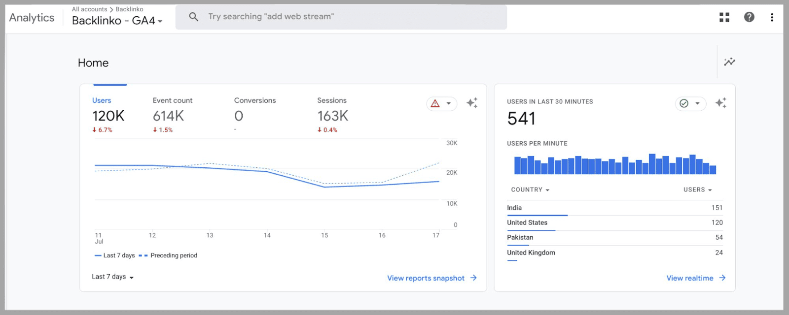Expand the COUNTRY dimension dropdown

point(530,190)
